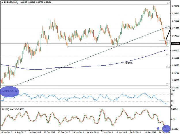
Task: Select the 12 Jun 2018 date label
Action: tap(121, 132)
